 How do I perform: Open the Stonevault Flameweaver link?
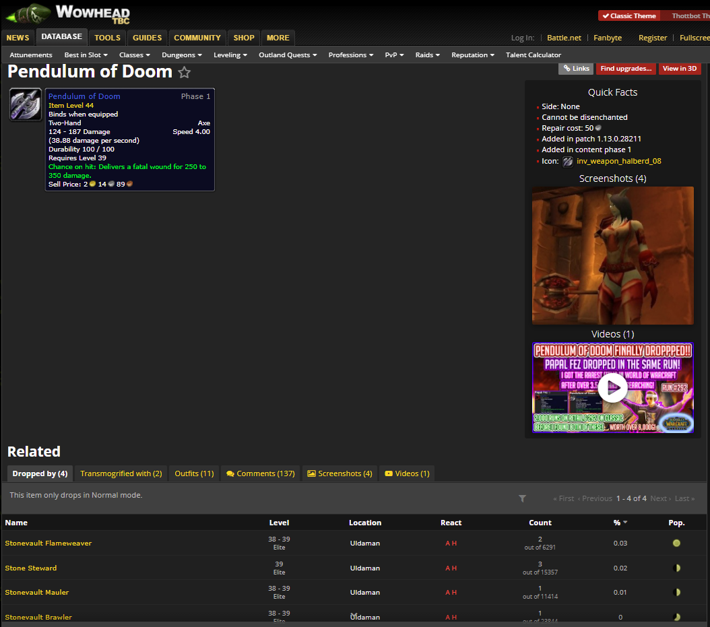click(49, 543)
